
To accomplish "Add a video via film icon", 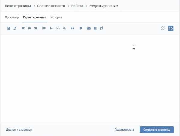I will pos(95,29).
